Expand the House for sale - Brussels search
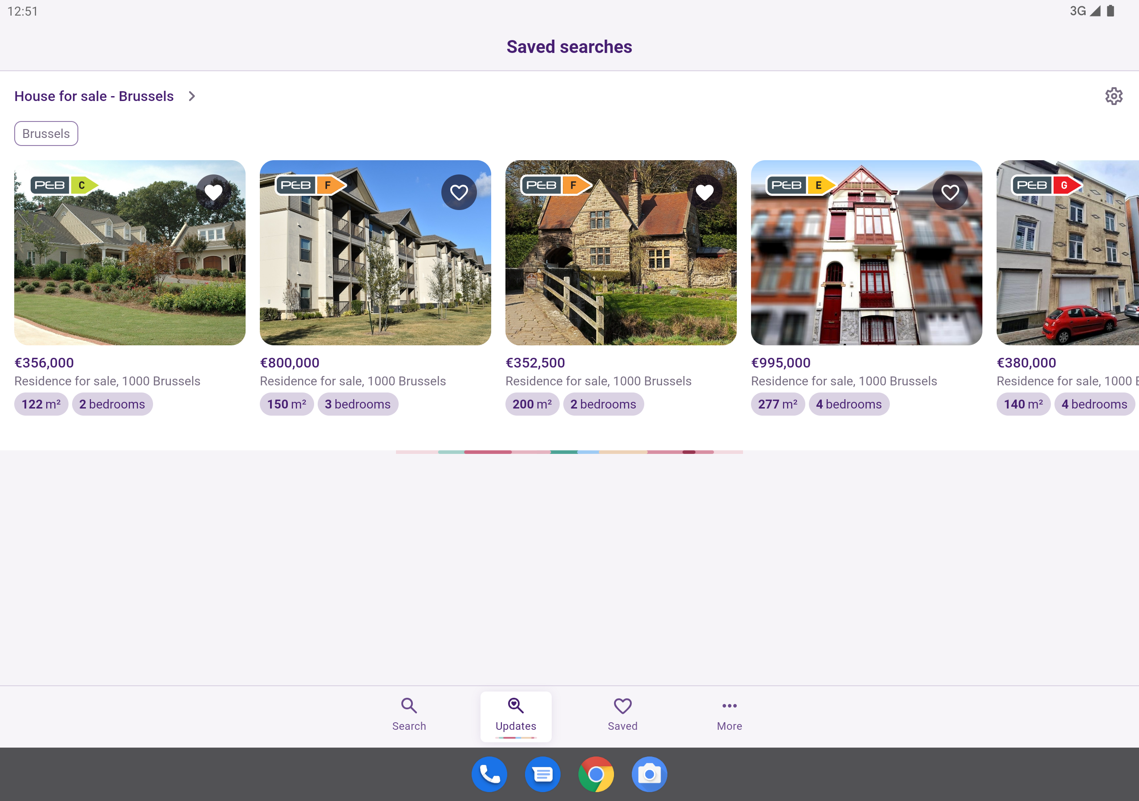 coord(192,96)
